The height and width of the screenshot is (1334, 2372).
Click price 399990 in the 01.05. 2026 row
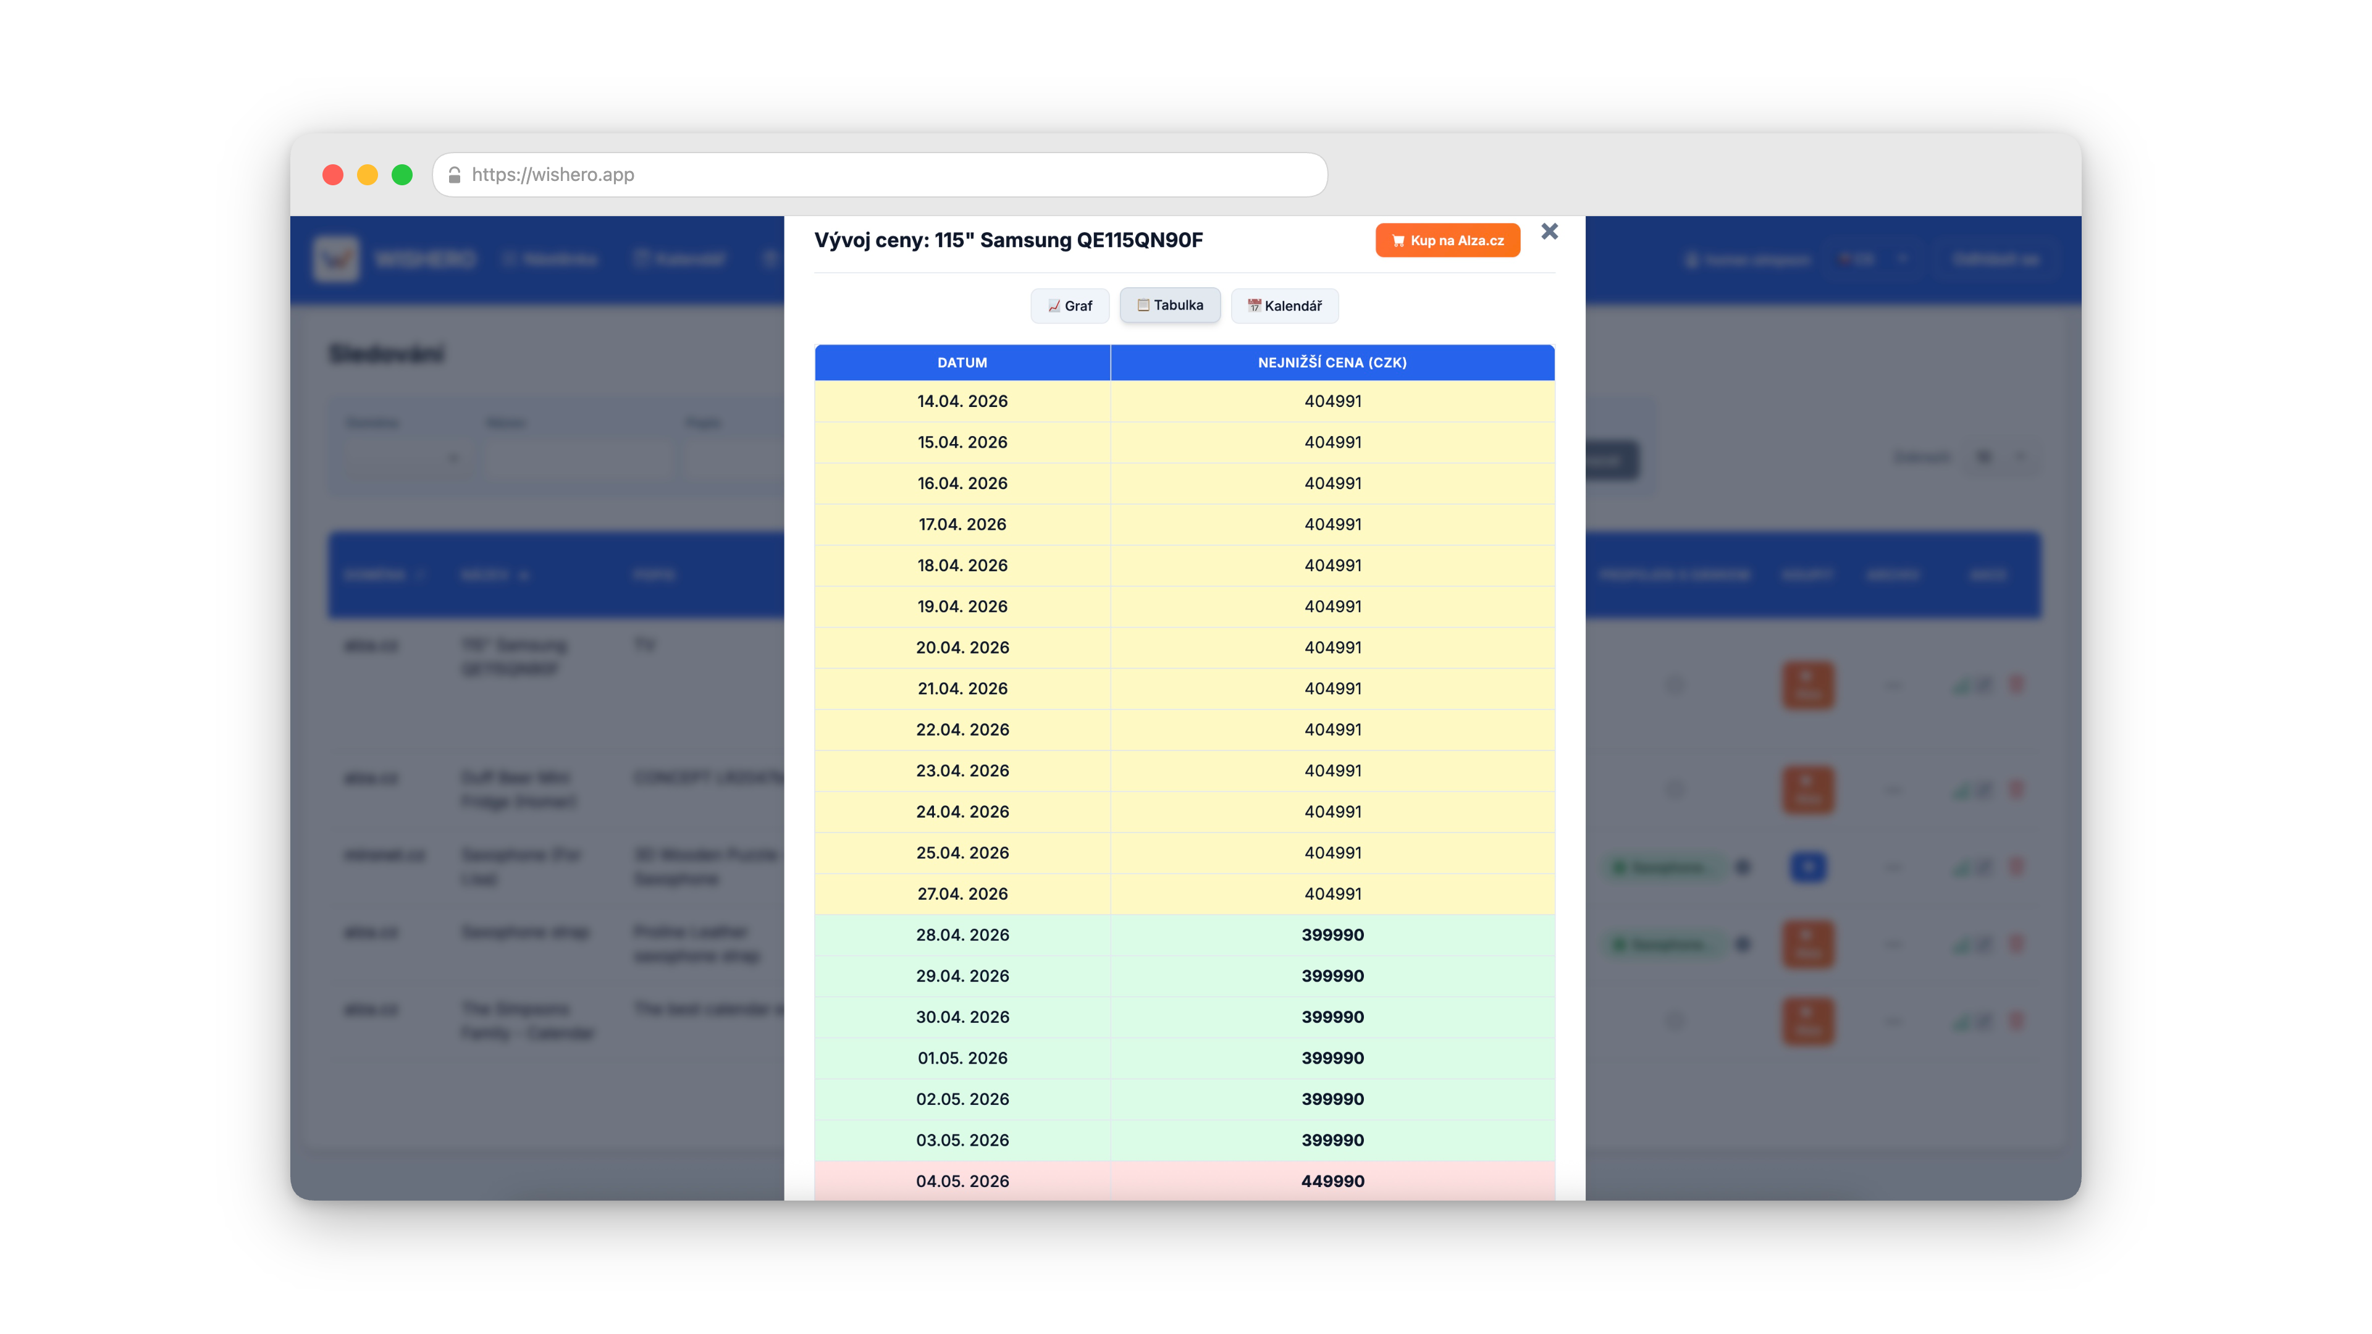pos(1332,1059)
